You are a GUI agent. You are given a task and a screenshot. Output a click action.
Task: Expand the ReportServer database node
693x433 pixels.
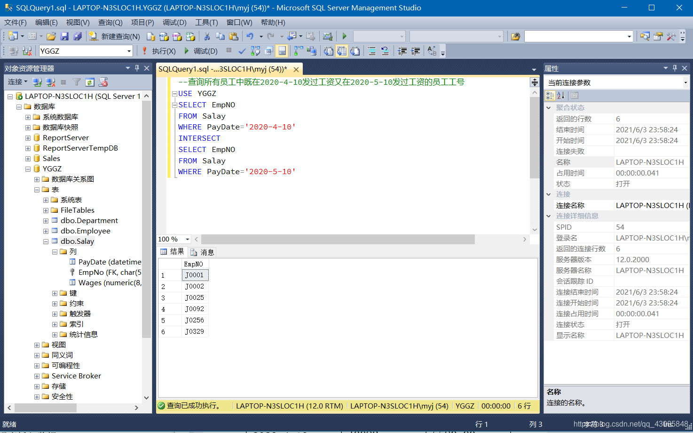coord(28,138)
